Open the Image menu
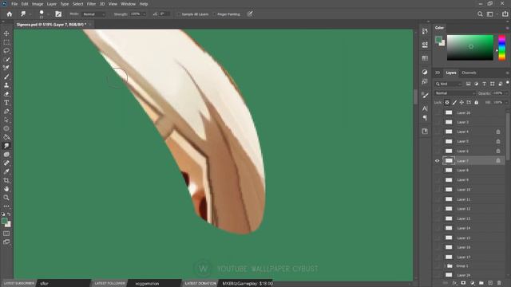 tap(38, 4)
